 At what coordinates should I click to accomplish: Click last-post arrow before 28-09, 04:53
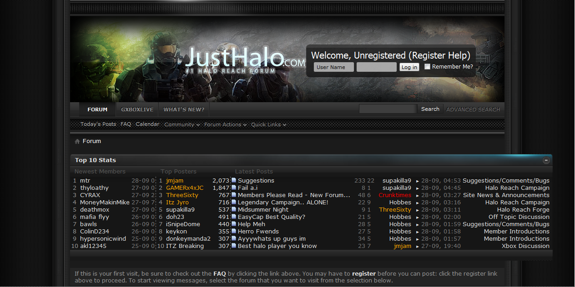pos(418,181)
